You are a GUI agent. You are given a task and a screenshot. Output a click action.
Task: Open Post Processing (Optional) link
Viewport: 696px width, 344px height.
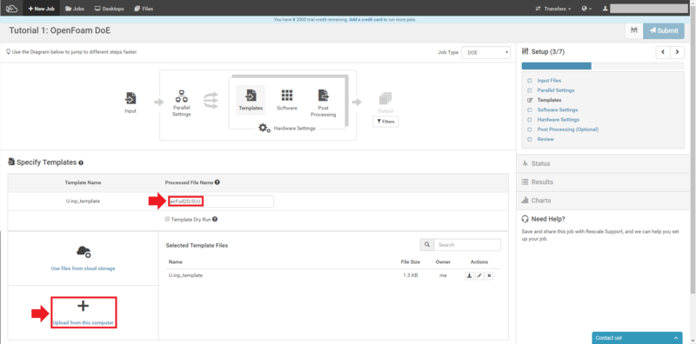[x=568, y=129]
